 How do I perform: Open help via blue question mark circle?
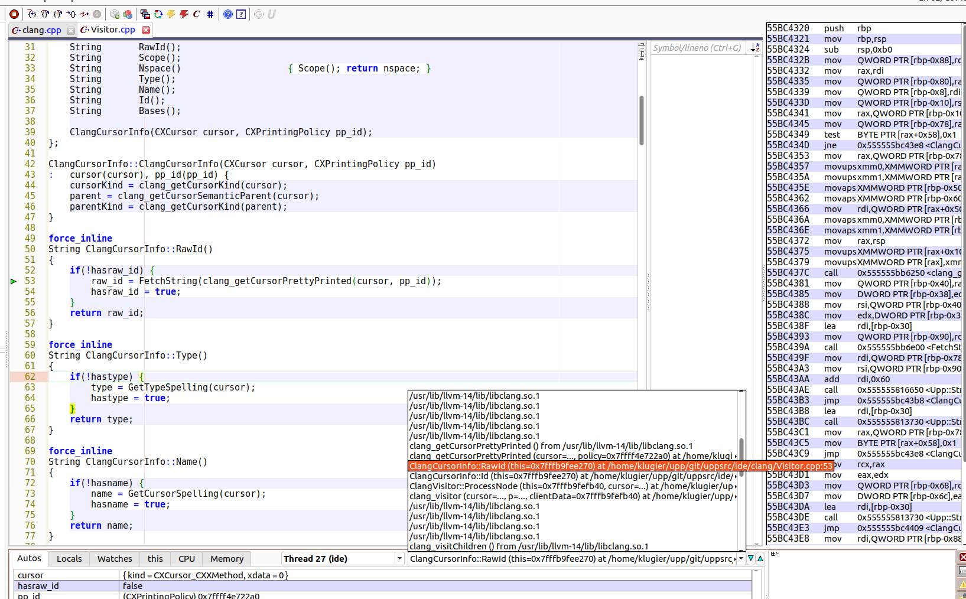tap(228, 14)
